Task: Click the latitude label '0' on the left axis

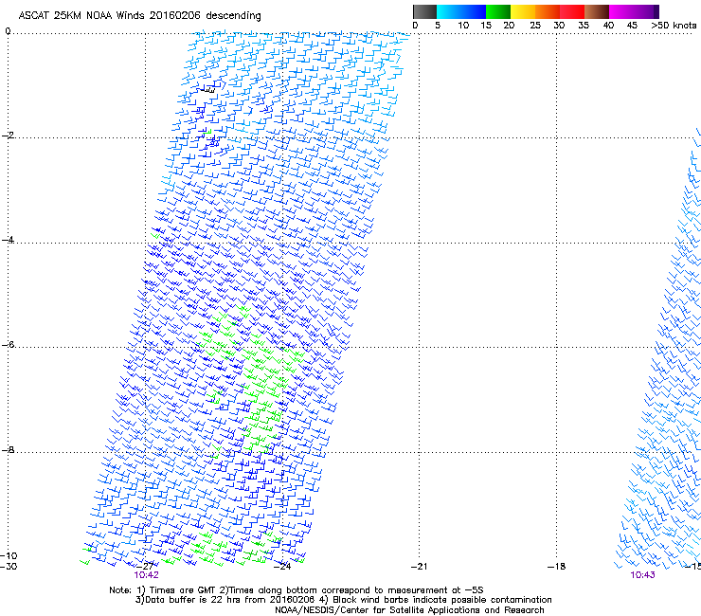Action: tap(8, 31)
